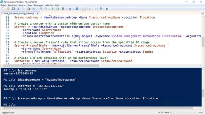Open the New Remote PowerShell Tab icon
205x115 pixels.
[70, 9]
